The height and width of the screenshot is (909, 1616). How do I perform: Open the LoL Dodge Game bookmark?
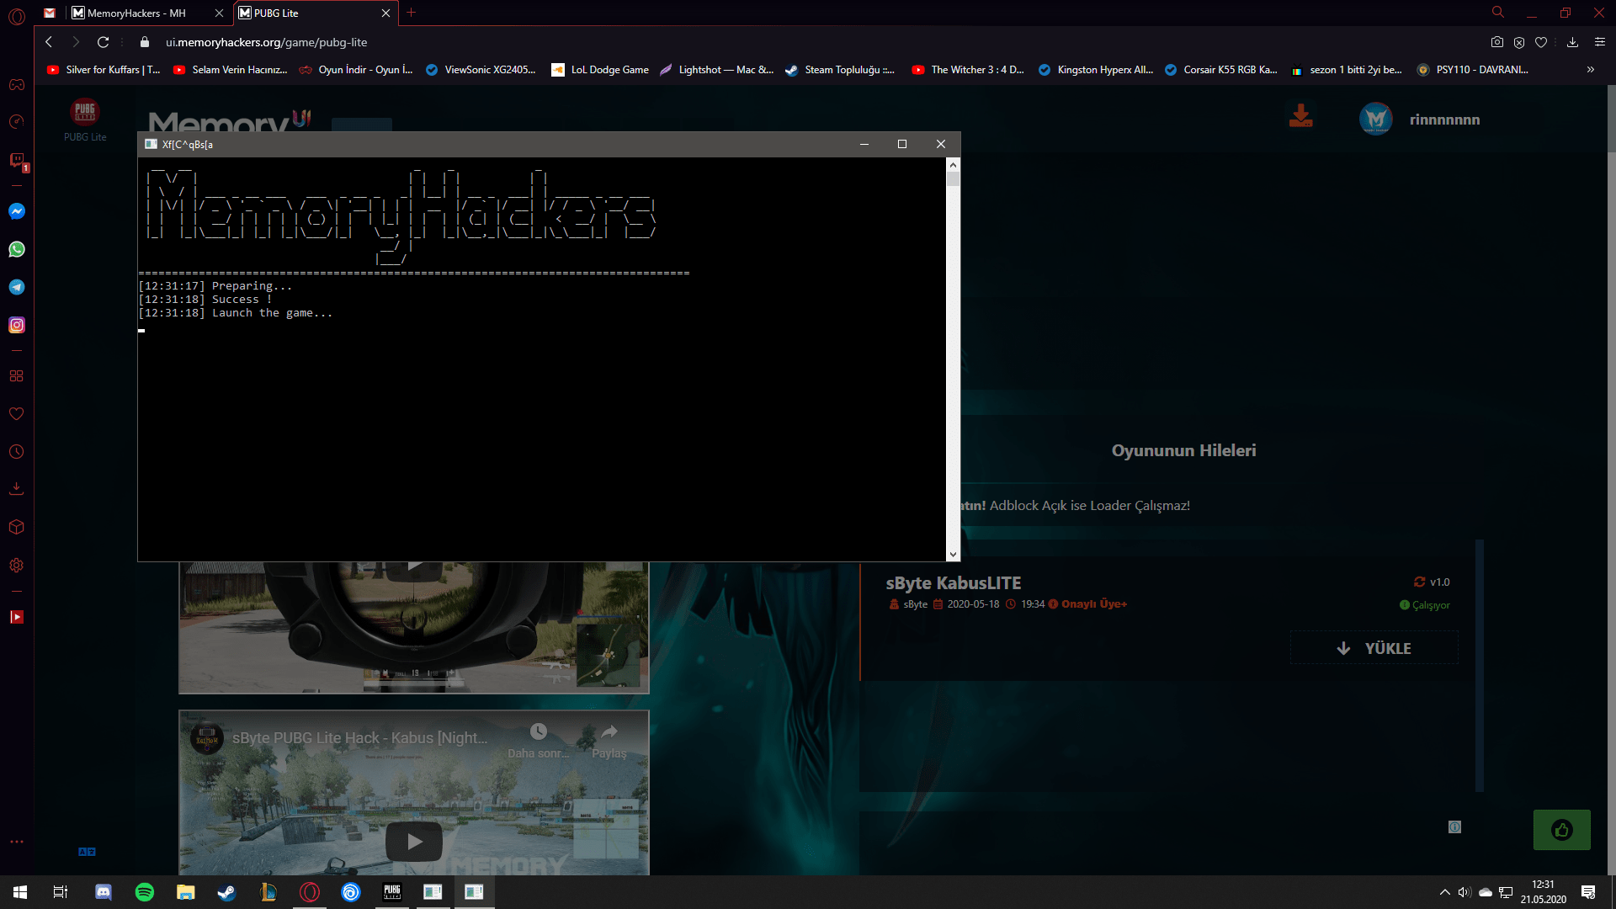[x=600, y=70]
